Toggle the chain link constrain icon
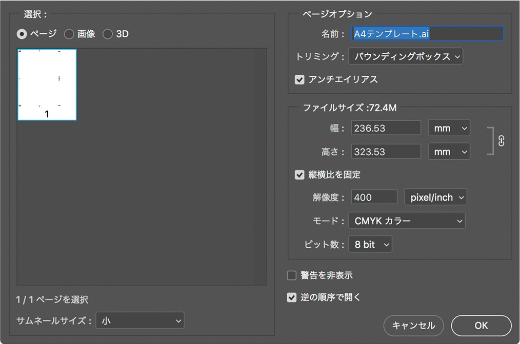520x344 pixels. 501,141
